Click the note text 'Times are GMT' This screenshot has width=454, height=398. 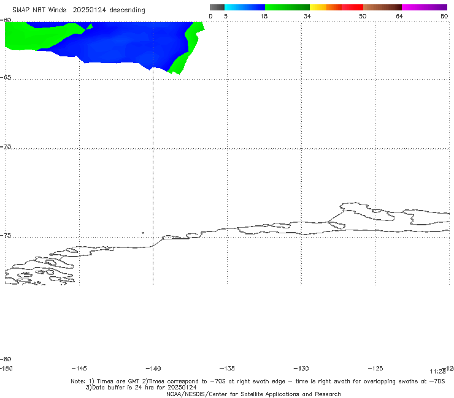click(118, 381)
